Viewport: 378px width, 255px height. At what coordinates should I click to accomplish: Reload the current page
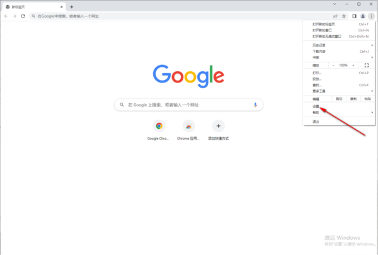point(23,16)
